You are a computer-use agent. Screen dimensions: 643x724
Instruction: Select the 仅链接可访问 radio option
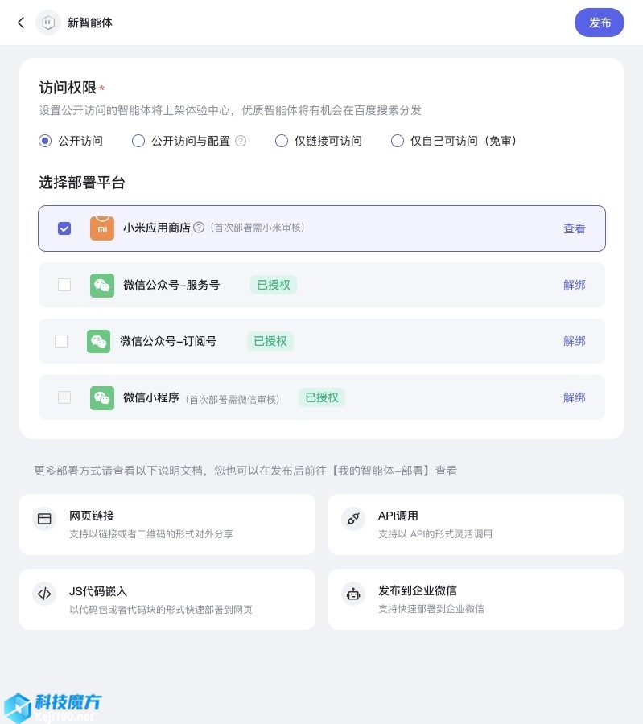[x=282, y=141]
